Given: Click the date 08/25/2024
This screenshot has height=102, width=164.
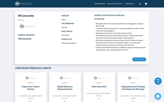Looking at the screenshot, I should (65, 35).
